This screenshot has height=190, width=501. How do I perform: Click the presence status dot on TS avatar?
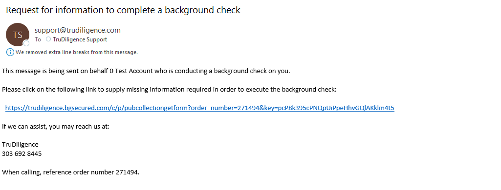(26, 43)
